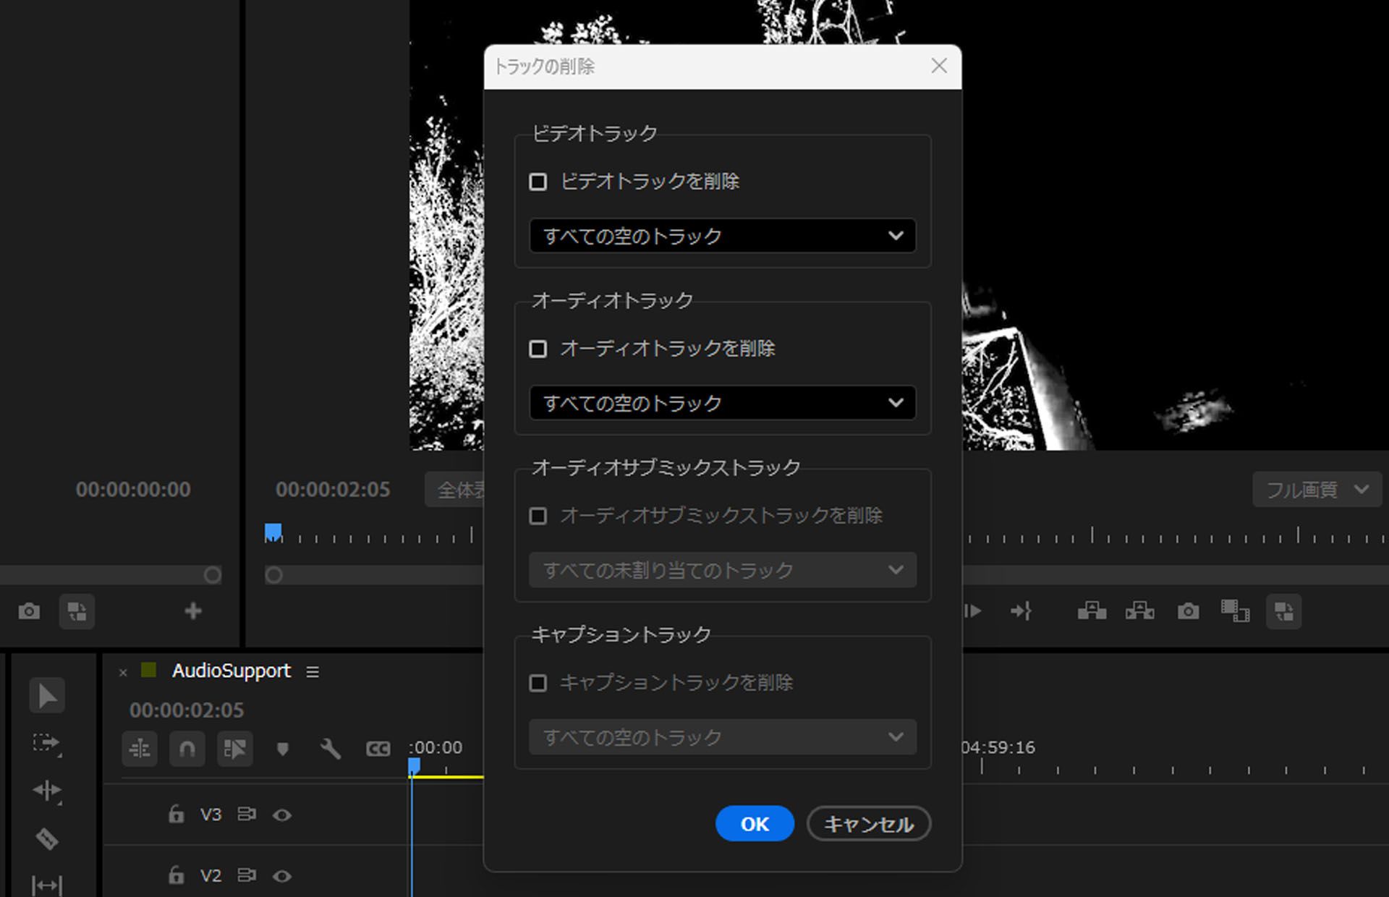1389x897 pixels.
Task: Select the Track Select Forward tool
Action: click(x=46, y=743)
